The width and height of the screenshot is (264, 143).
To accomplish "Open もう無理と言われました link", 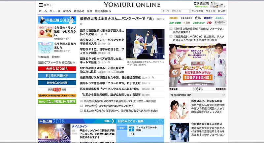I will pos(65,46).
